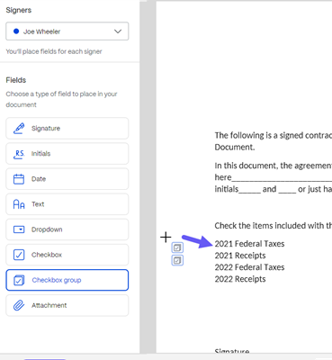332x360 pixels.
Task: Click the Checkbox group stacked icon
Action: (19, 280)
